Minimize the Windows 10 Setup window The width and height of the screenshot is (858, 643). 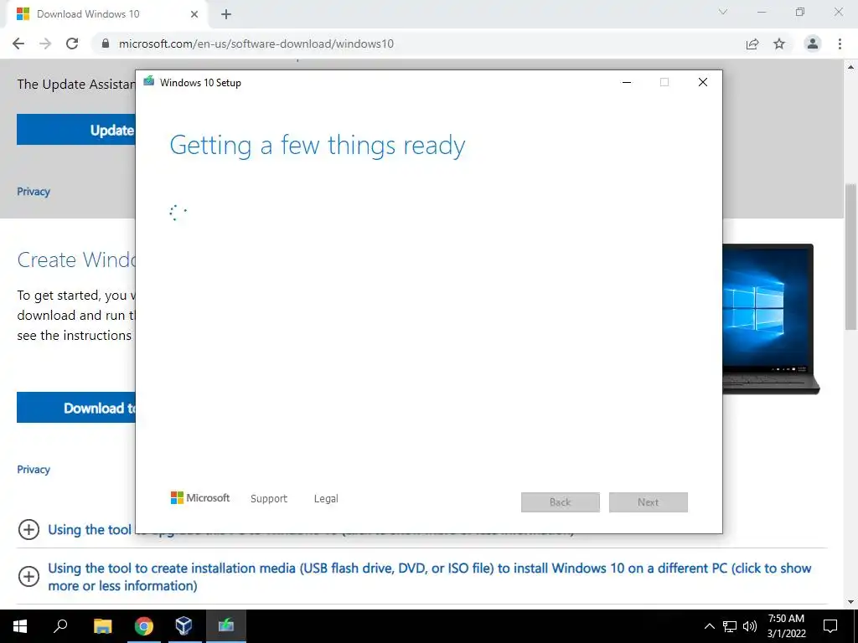[627, 82]
